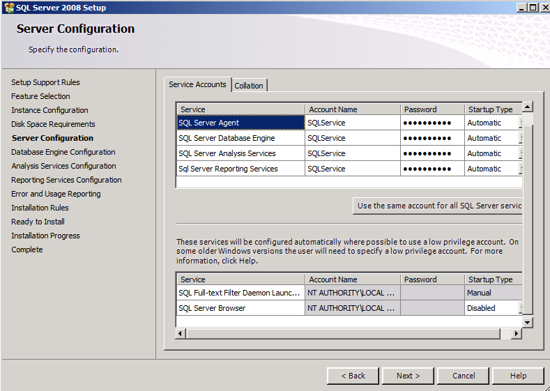The image size is (550, 391).
Task: Select the SQL Server Agent service row
Action: point(241,123)
